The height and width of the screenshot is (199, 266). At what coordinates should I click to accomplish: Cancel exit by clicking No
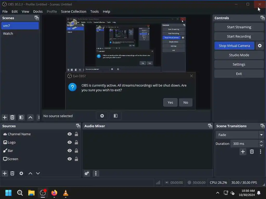click(185, 102)
